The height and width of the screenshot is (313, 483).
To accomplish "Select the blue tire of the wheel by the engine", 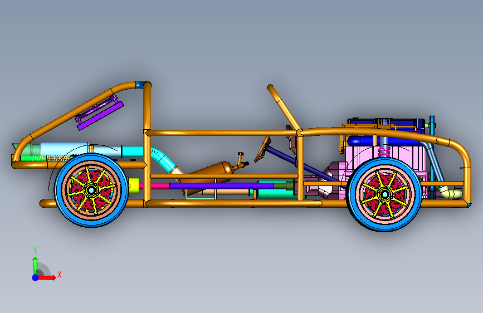I will tap(352, 195).
